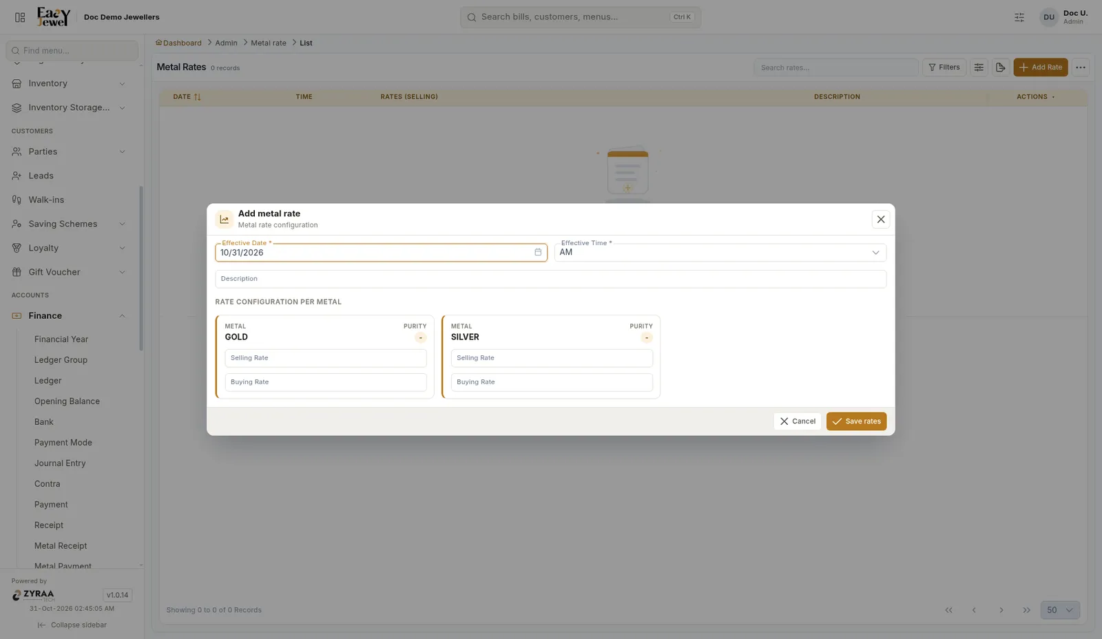Jump to the last page arrow
The image size is (1102, 639).
click(1026, 610)
